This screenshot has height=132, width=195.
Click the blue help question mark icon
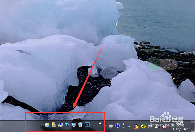[x=117, y=126]
